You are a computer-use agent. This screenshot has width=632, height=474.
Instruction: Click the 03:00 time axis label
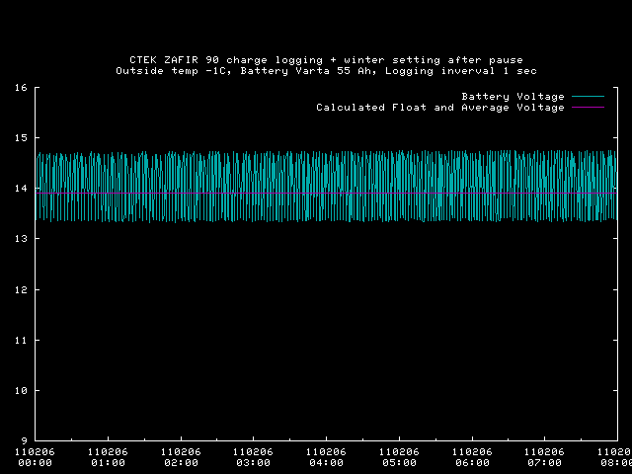[x=253, y=462]
